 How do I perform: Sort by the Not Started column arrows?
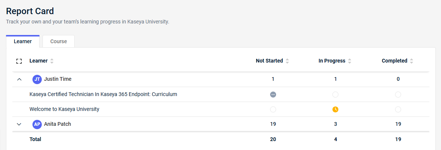[287, 61]
